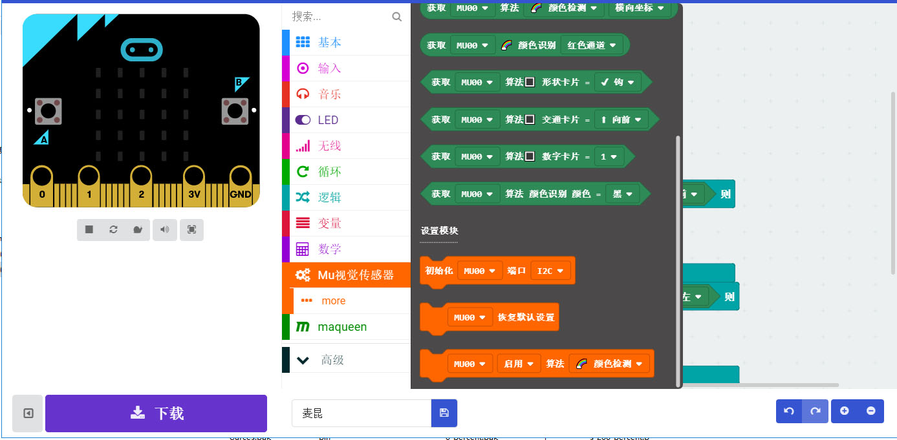Viewport: 897px width, 440px height.
Task: Open the LED block category
Action: [x=346, y=120]
